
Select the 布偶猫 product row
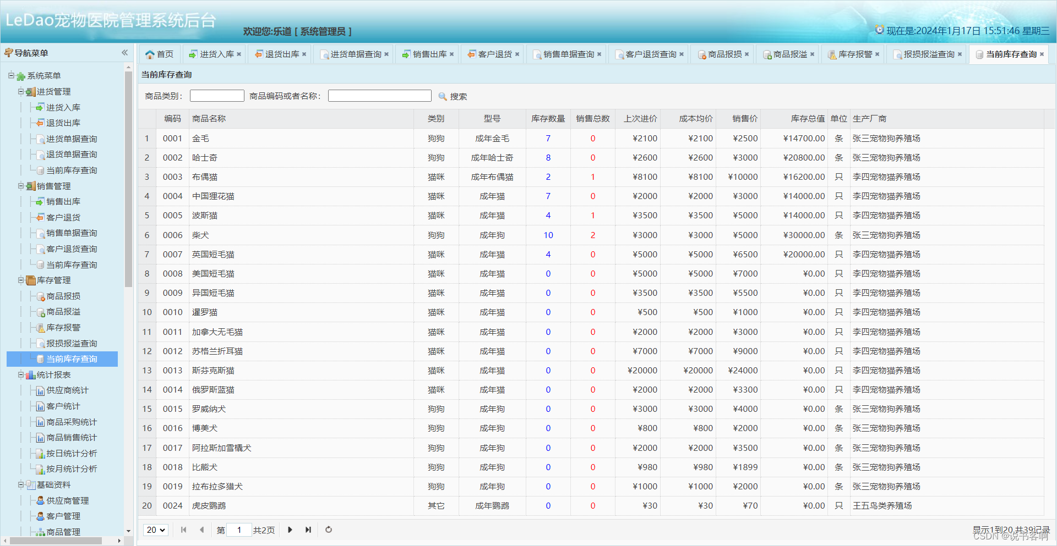coord(591,177)
